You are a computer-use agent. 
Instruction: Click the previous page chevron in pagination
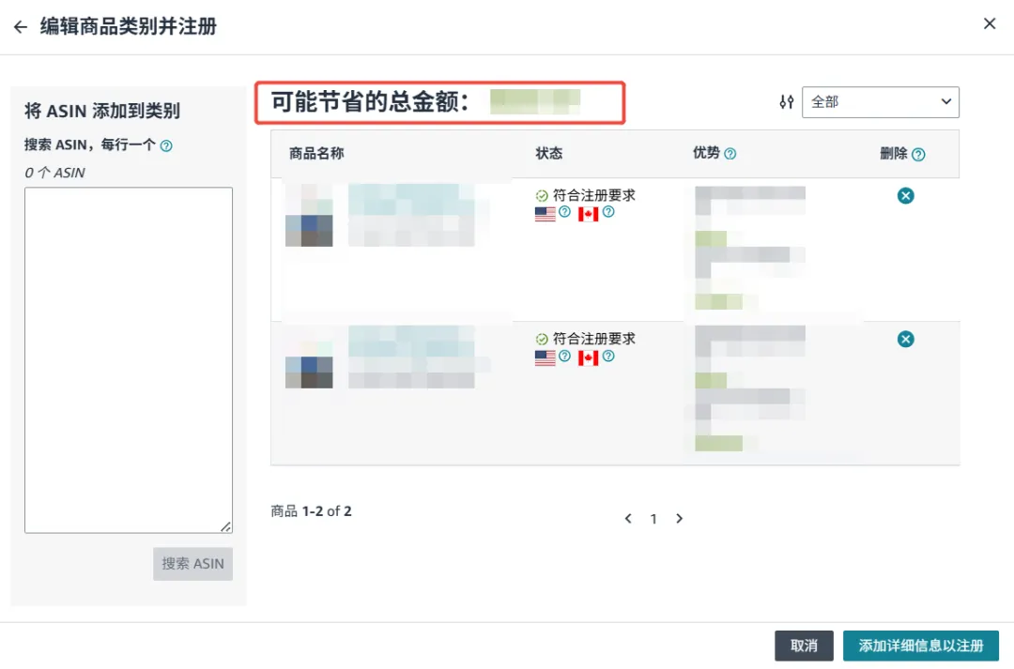coord(627,518)
